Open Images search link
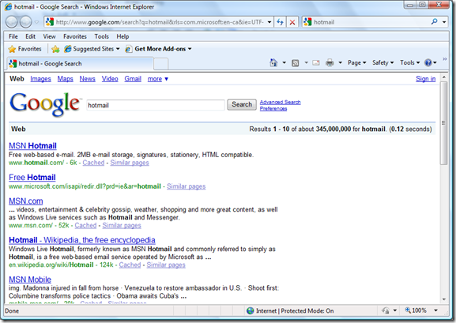 [x=40, y=79]
